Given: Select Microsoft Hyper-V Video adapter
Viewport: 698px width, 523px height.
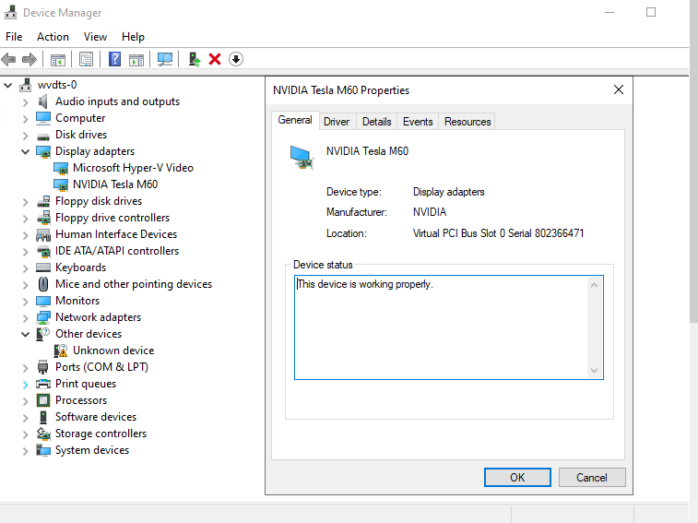Looking at the screenshot, I should point(133,168).
